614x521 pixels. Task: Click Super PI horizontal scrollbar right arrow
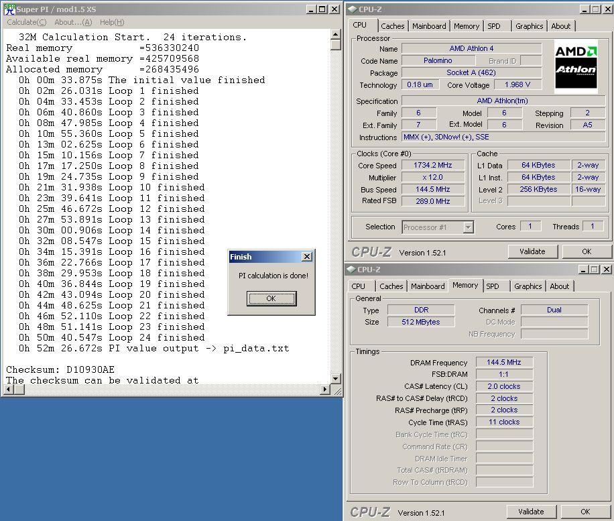click(324, 390)
